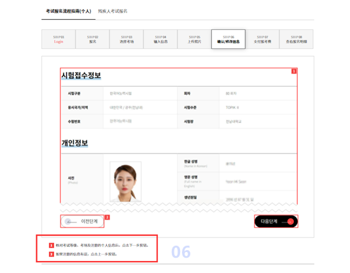Select the highlighted STEP 06 confirm step
This screenshot has width=350, height=273.
(228, 39)
